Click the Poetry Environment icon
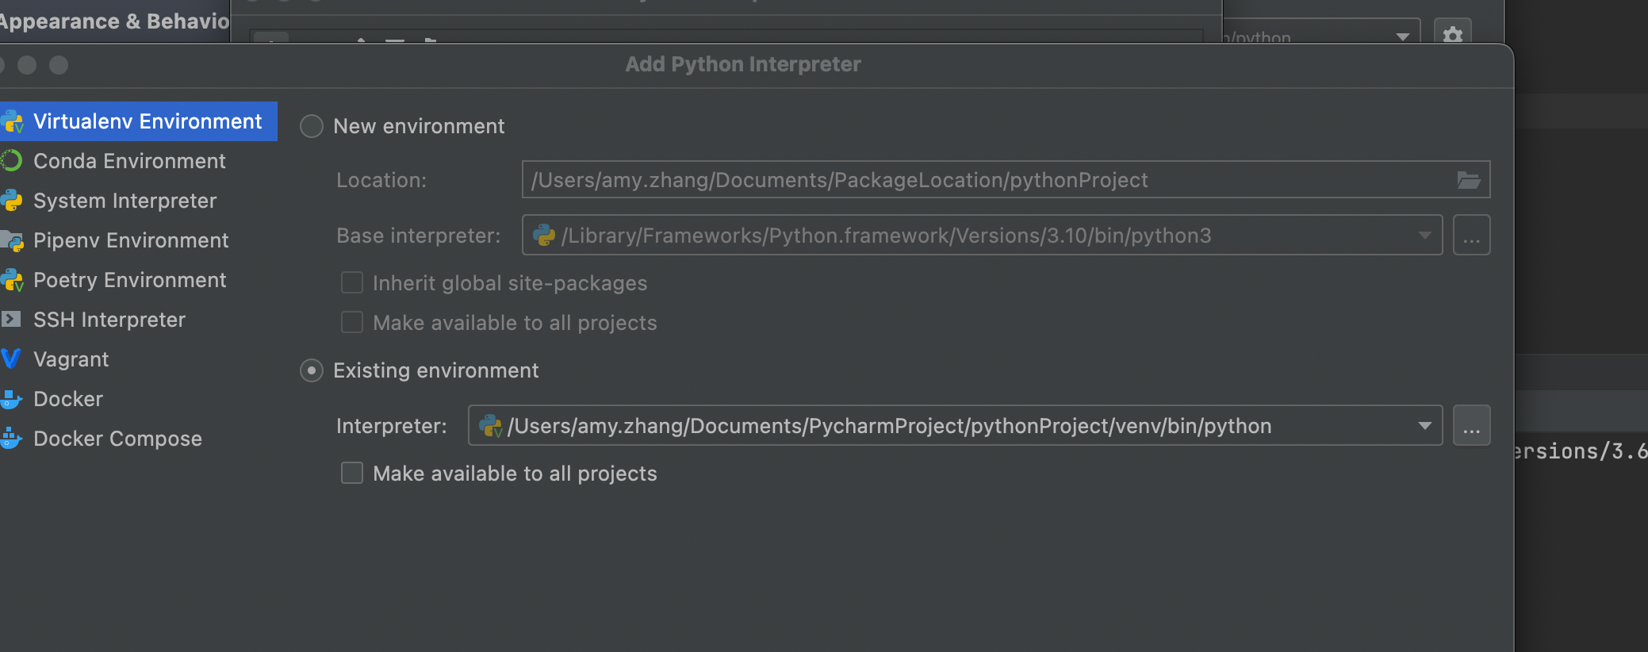The image size is (1648, 652). [x=11, y=280]
